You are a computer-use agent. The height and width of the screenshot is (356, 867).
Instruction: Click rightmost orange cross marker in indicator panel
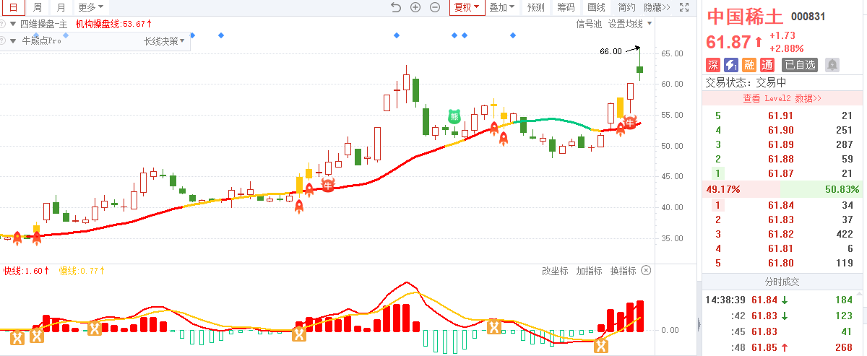coord(600,347)
